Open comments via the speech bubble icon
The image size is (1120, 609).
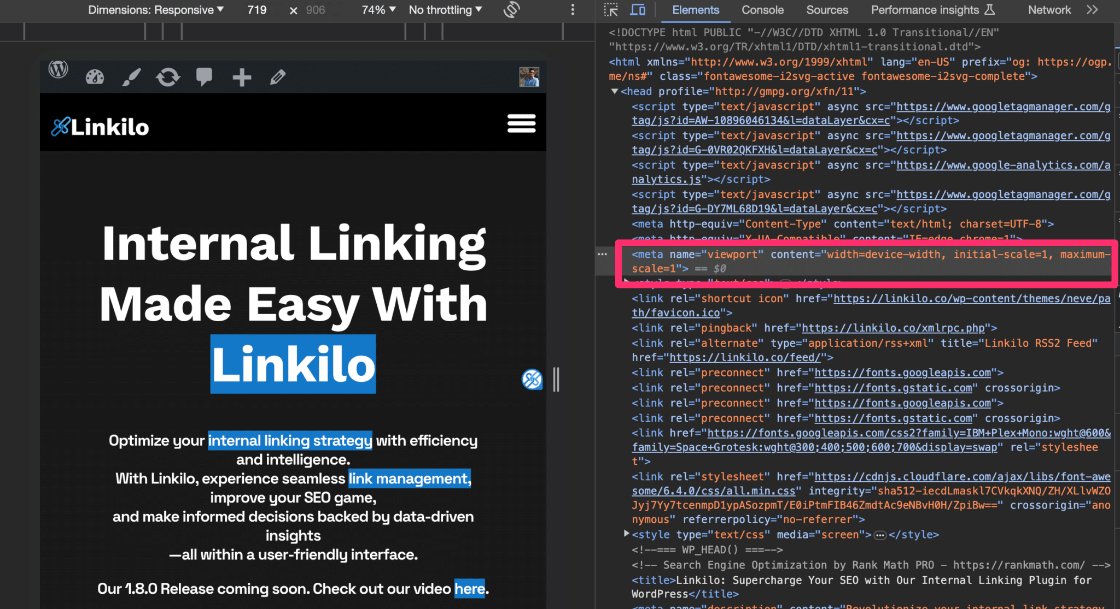205,77
